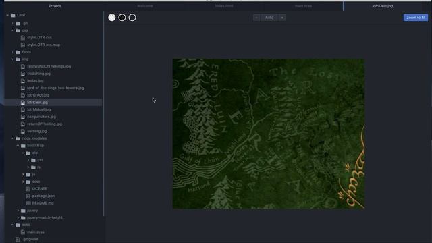Expand the .git folder chevron
Screen dimensions: 432x243
(13, 24)
